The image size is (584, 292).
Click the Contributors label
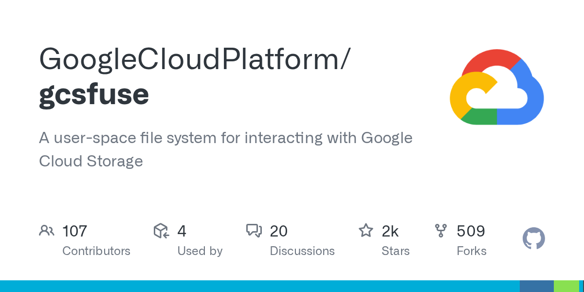[x=96, y=251]
